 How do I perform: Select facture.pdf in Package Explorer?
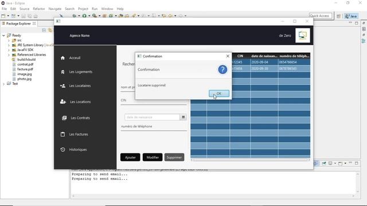point(25,69)
